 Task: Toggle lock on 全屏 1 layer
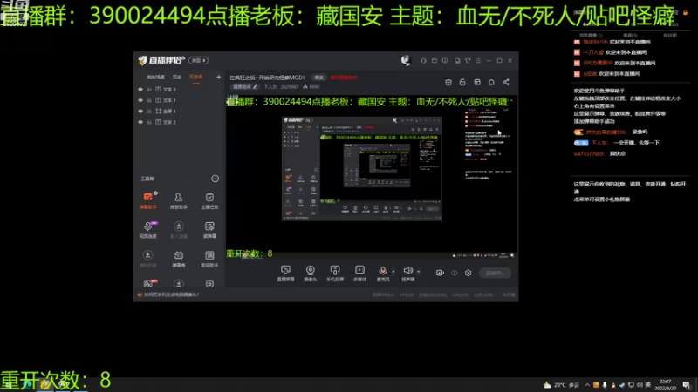(x=149, y=112)
